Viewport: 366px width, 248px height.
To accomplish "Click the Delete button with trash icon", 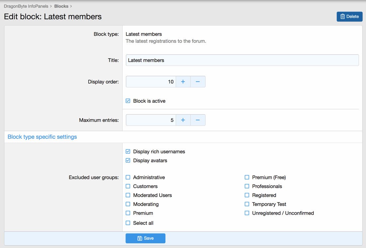I will pyautogui.click(x=349, y=17).
